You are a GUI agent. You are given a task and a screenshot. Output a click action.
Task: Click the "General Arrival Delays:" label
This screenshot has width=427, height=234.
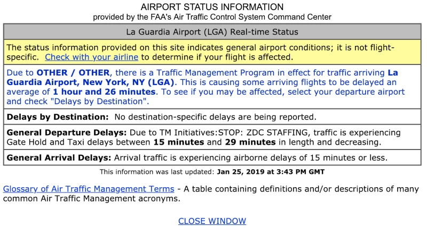tap(58, 157)
